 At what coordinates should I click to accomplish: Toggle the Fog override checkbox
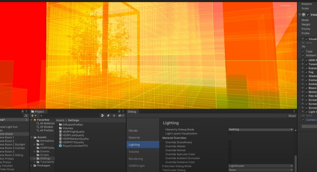point(306,72)
